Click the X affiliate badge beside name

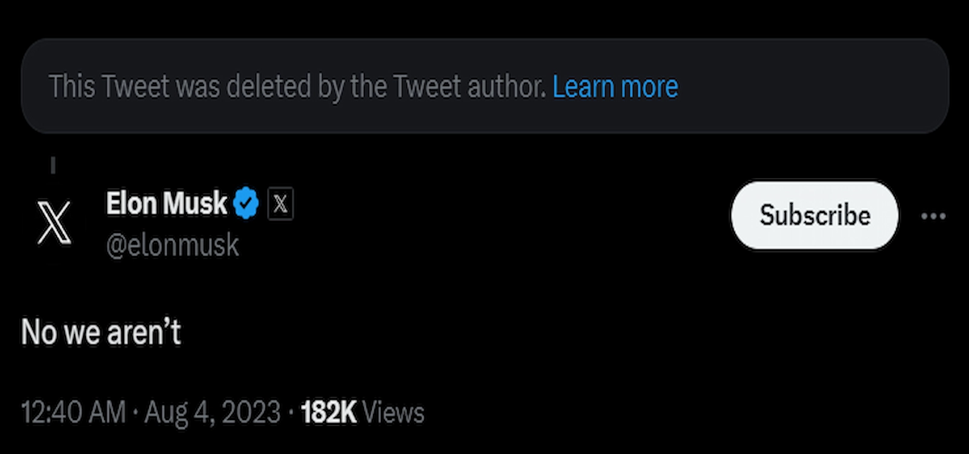tap(280, 204)
